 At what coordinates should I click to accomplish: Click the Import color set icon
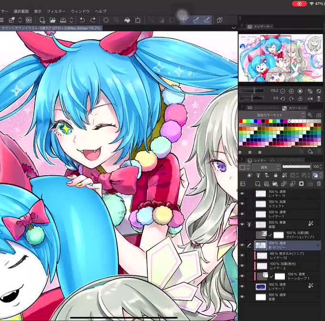[319, 115]
